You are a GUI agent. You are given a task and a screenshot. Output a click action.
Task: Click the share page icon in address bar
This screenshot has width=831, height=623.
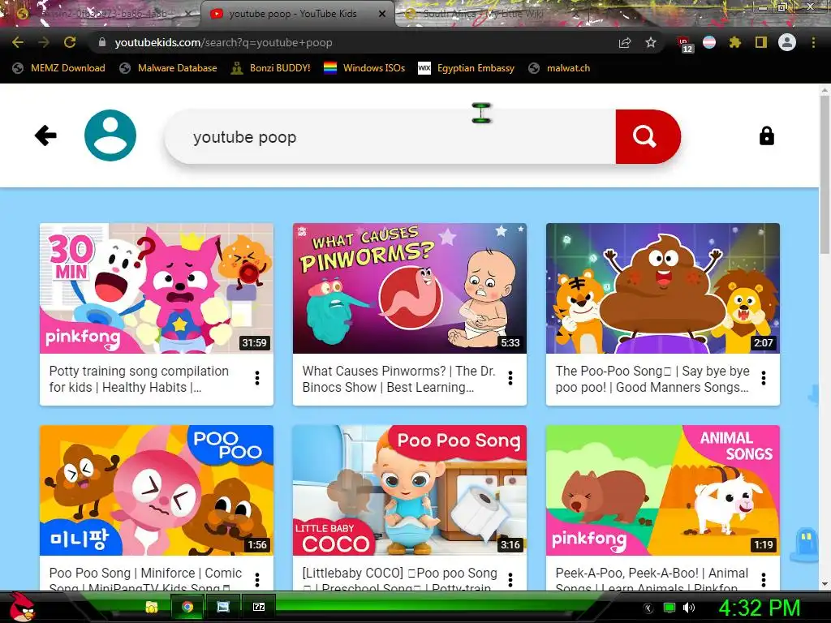625,42
